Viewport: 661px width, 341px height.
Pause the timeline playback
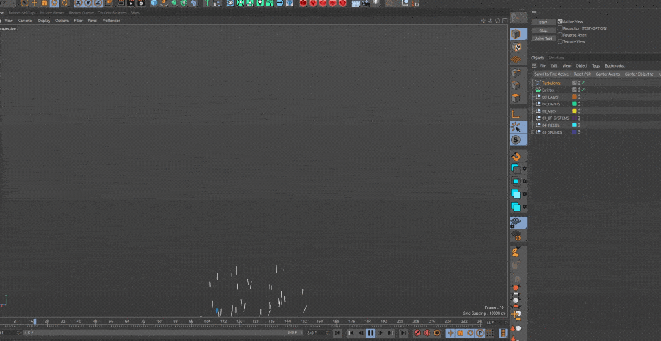click(x=370, y=333)
